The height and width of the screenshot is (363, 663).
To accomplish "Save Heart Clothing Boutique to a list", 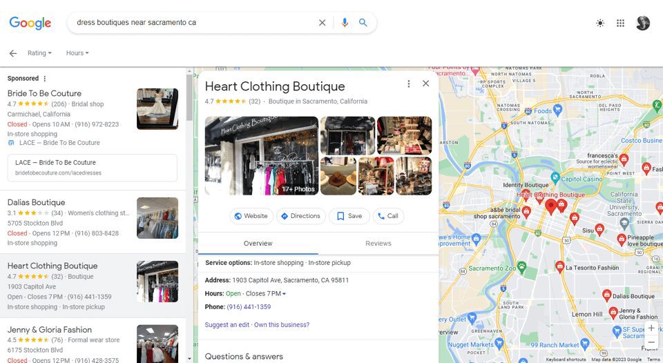I will pos(349,216).
